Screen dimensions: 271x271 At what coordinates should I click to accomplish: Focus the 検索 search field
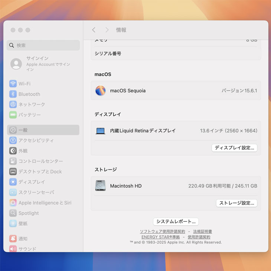(x=43, y=45)
